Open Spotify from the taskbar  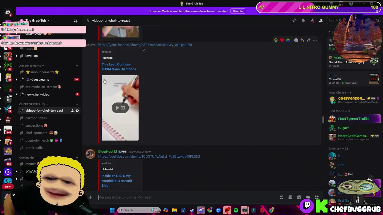[236, 210]
